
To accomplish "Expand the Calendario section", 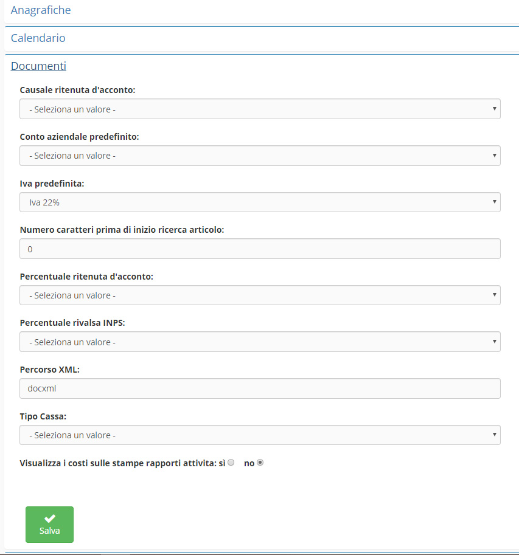I will click(x=38, y=38).
